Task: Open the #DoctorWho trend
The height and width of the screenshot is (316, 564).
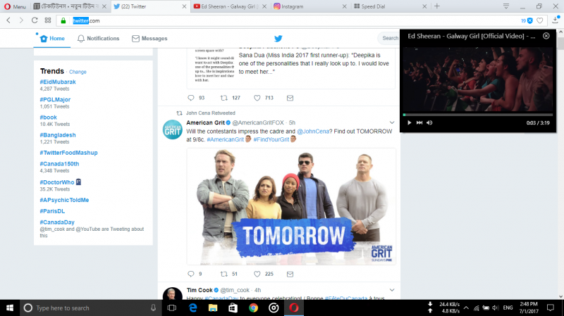Action: point(57,182)
